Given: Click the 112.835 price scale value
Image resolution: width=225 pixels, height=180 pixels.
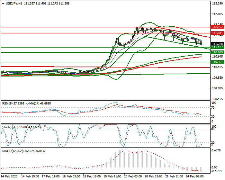Looking at the screenshot, I should tap(217, 14).
